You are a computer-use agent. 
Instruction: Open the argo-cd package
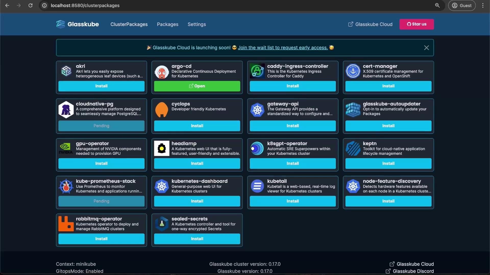tap(197, 86)
